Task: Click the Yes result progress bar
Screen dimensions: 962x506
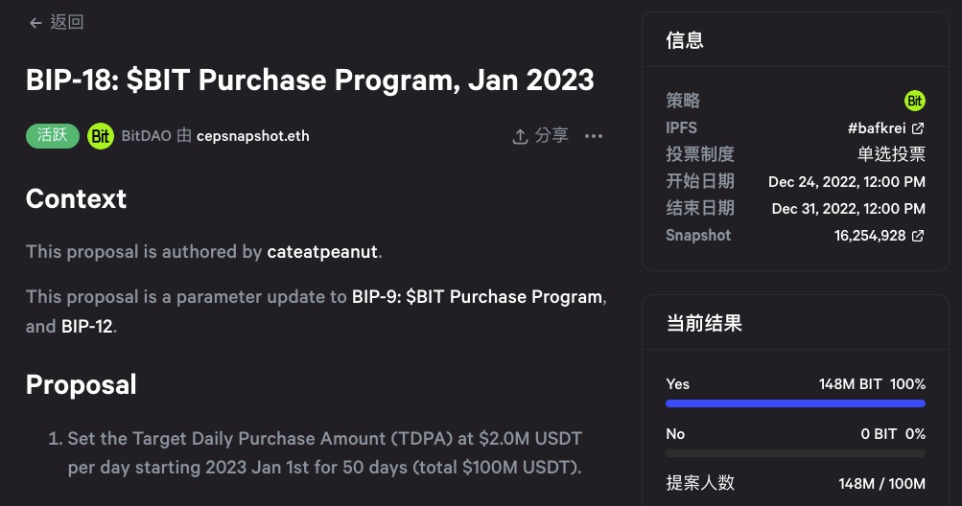Action: (x=795, y=403)
